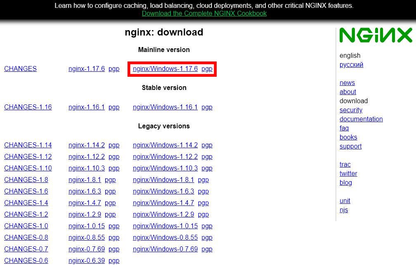The width and height of the screenshot is (416, 267).
Task: Open the faq page
Action: point(344,128)
